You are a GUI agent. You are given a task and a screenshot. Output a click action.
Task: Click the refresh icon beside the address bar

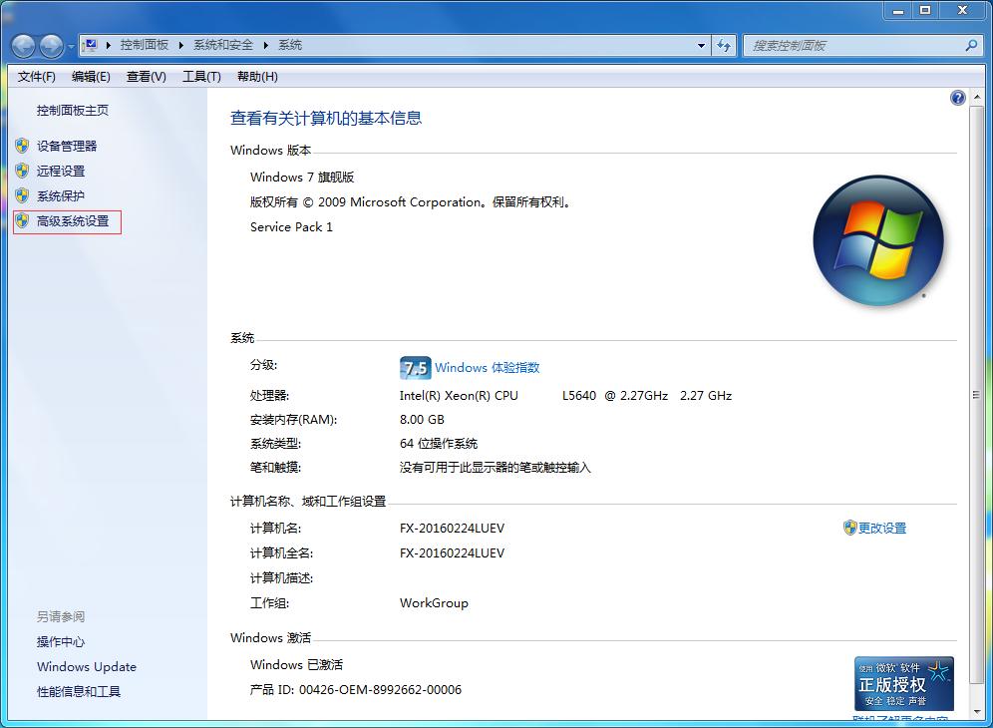(722, 45)
